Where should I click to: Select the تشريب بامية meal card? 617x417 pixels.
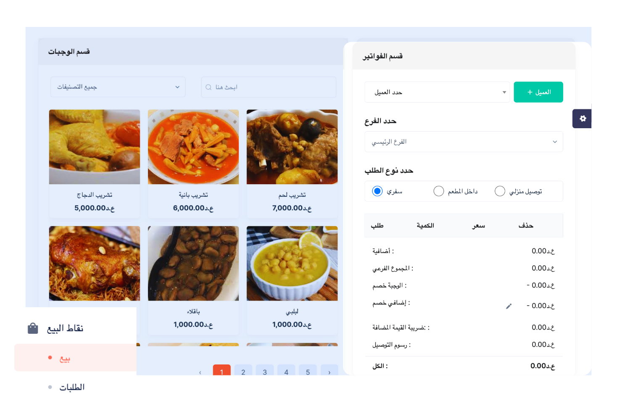193,164
